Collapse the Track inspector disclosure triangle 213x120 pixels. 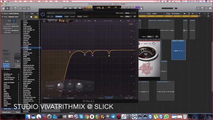tap(2, 17)
